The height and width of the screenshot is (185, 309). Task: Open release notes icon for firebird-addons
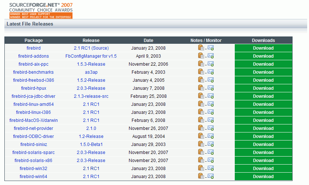pos(201,56)
